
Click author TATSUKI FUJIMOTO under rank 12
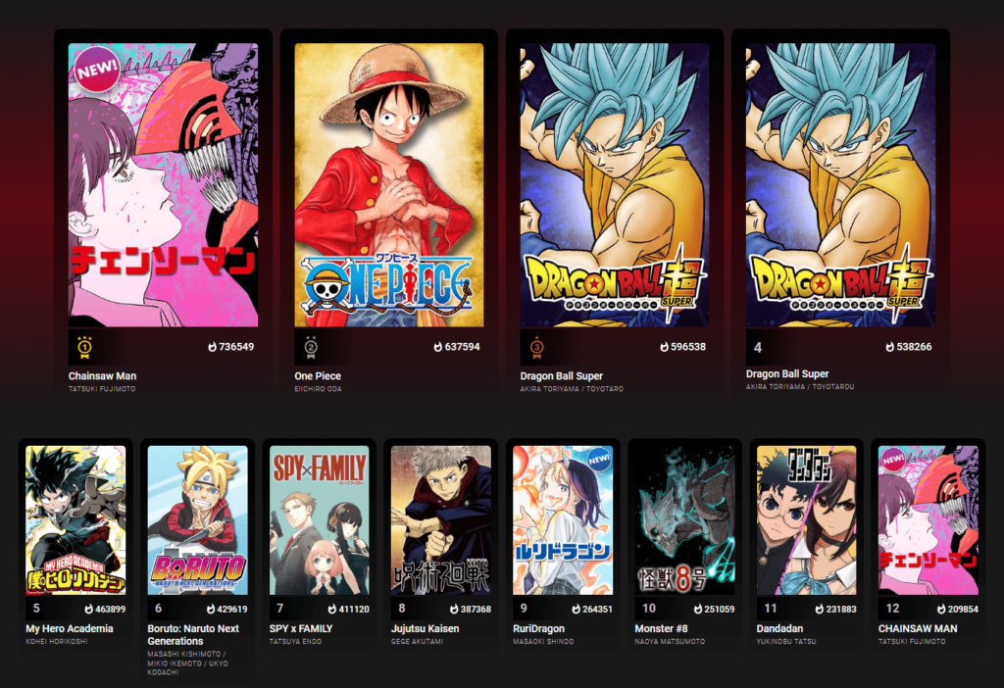[912, 641]
